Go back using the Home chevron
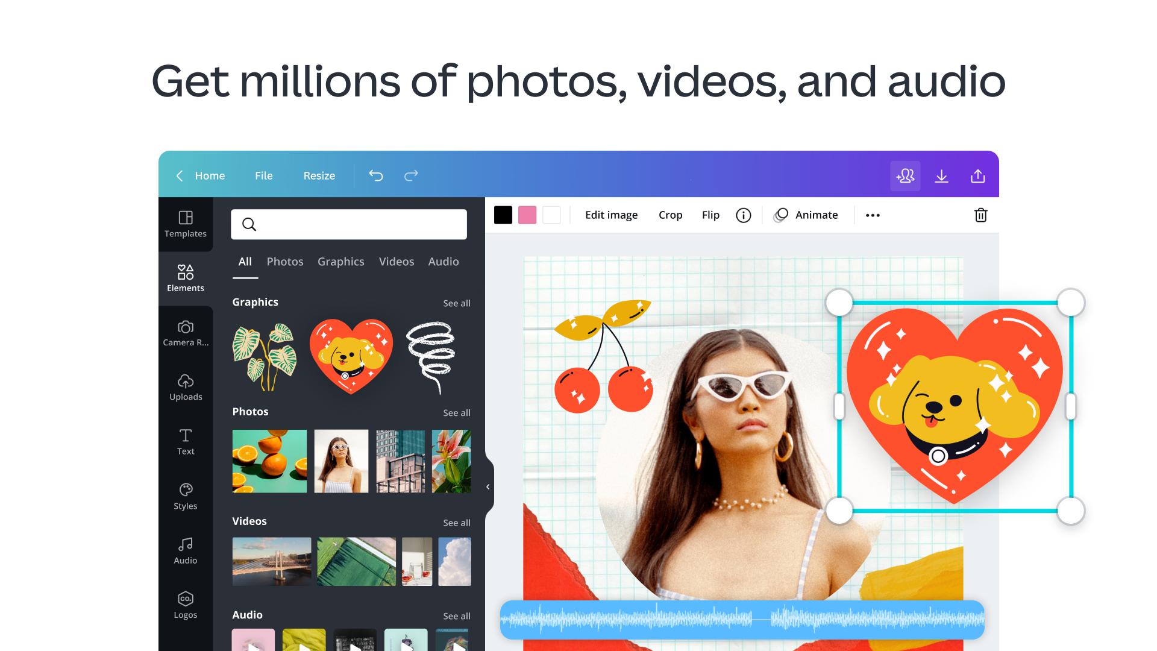Image resolution: width=1157 pixels, height=651 pixels. pos(179,175)
